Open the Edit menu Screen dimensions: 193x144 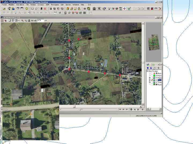click(x=62, y=5)
